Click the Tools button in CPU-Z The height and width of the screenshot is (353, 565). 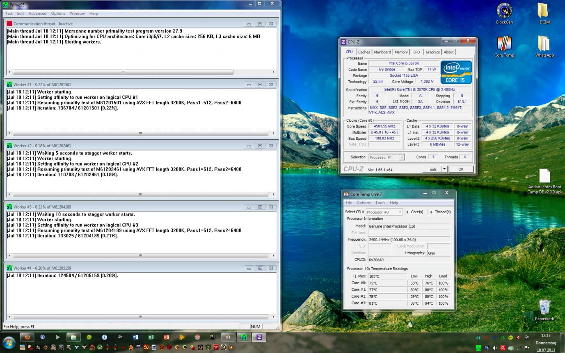coord(432,169)
